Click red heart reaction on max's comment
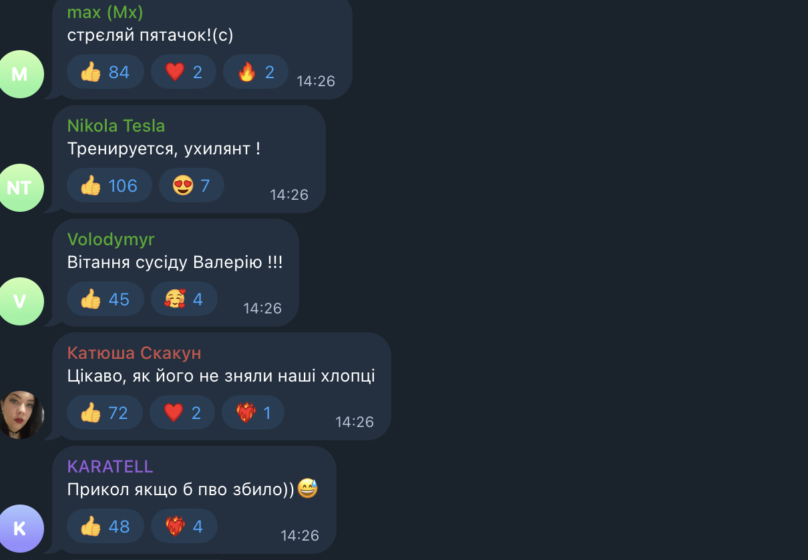808x560 pixels. [x=184, y=72]
